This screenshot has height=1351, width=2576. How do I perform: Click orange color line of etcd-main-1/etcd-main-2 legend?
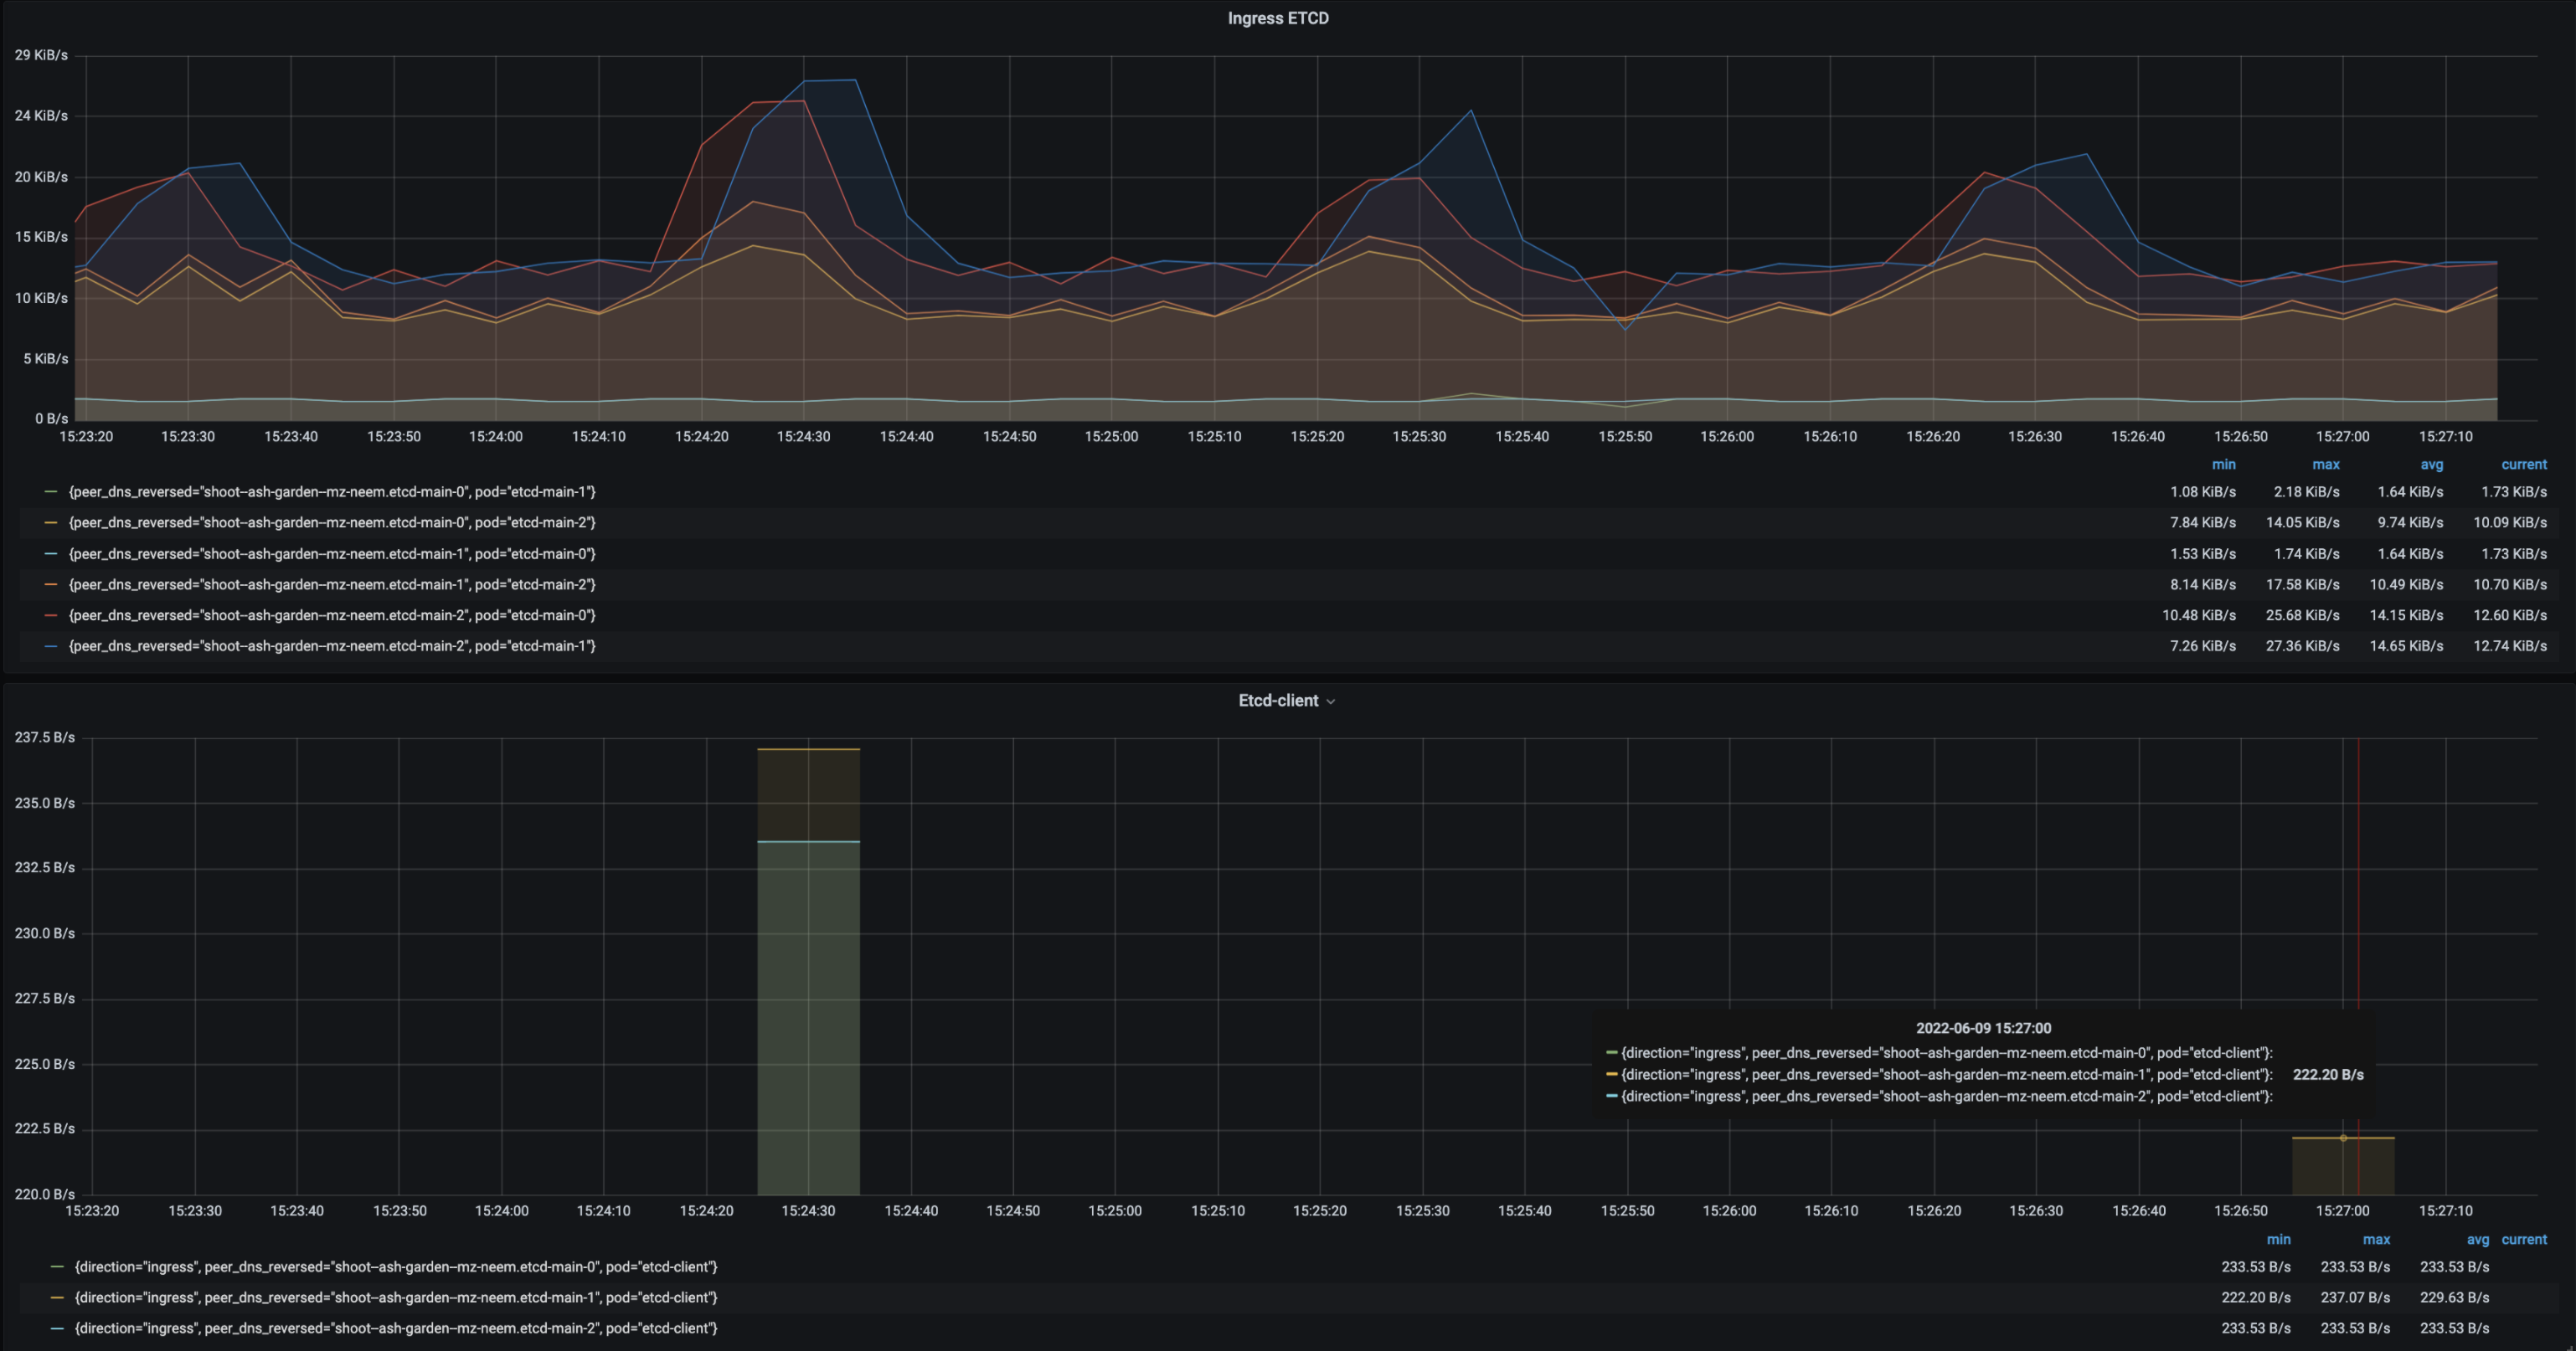click(51, 584)
